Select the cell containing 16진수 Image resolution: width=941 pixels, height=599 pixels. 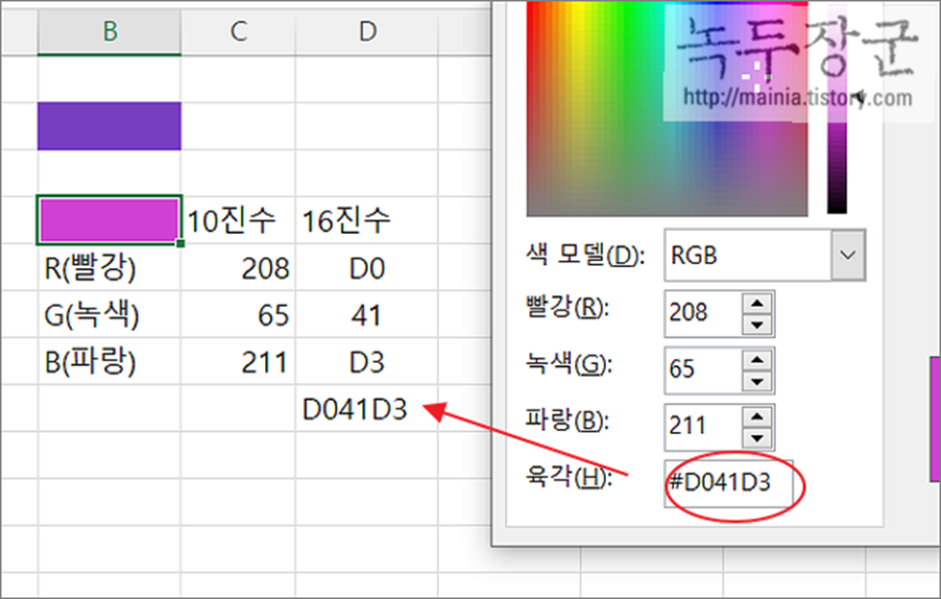[x=367, y=220]
